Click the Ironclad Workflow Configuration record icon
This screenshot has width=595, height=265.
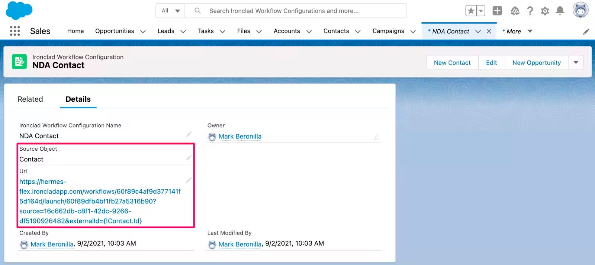pos(19,62)
